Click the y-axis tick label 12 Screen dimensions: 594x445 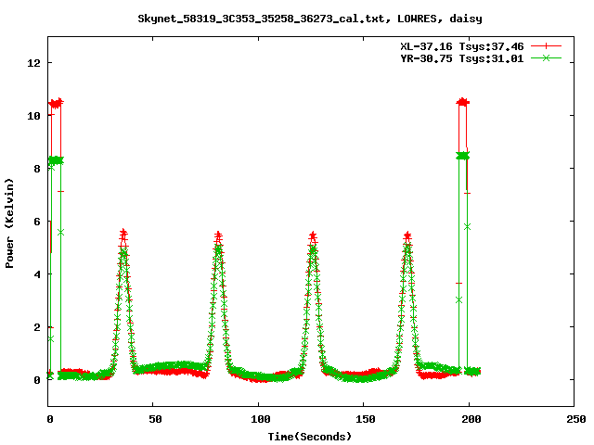[34, 63]
